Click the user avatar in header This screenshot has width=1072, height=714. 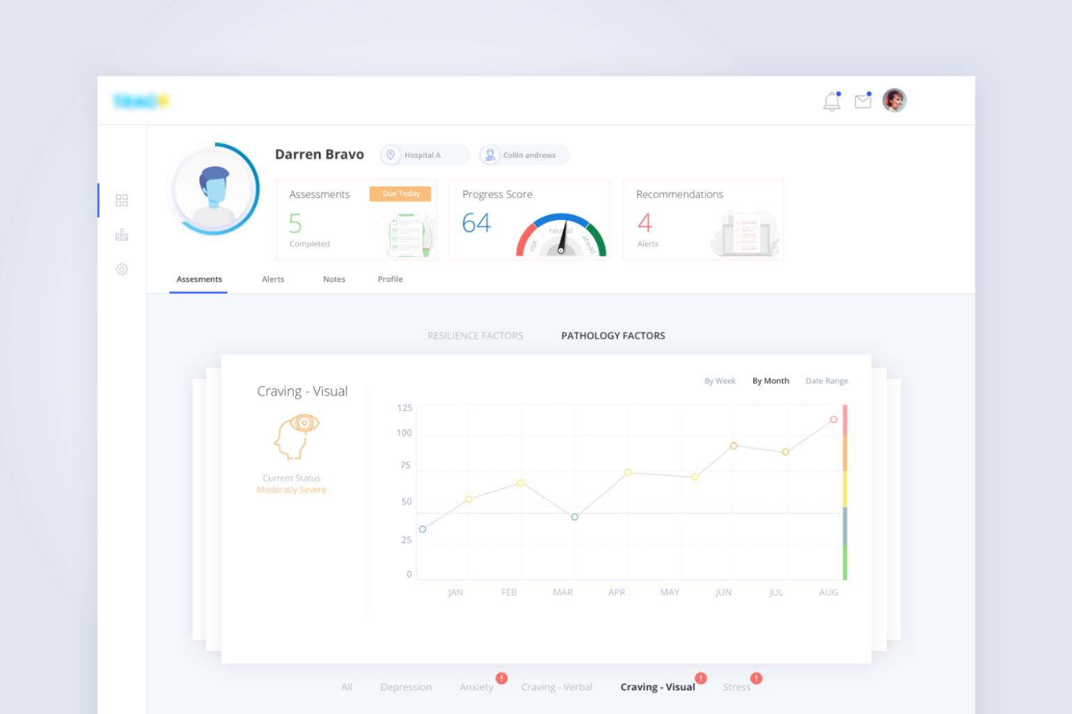894,101
